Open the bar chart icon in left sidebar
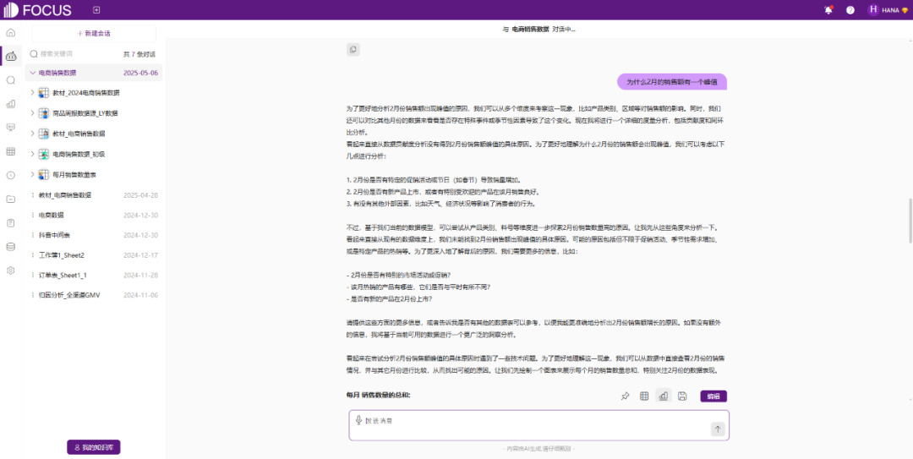This screenshot has height=459, width=913. pyautogui.click(x=10, y=104)
